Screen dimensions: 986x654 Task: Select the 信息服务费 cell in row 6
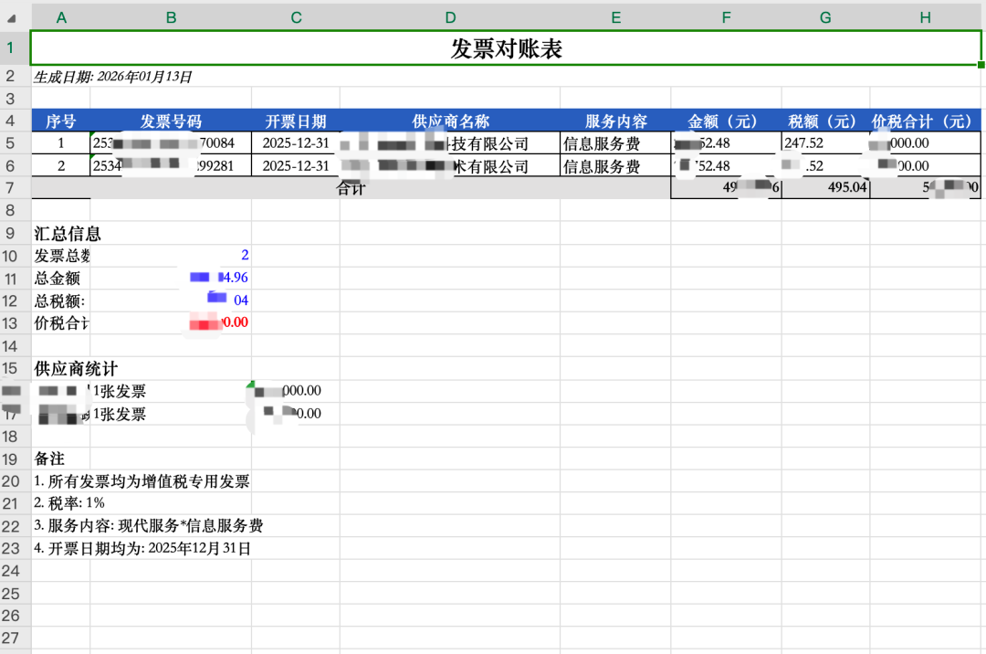tap(601, 166)
